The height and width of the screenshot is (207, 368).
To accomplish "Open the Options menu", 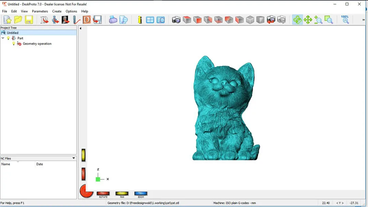I will coord(71,11).
